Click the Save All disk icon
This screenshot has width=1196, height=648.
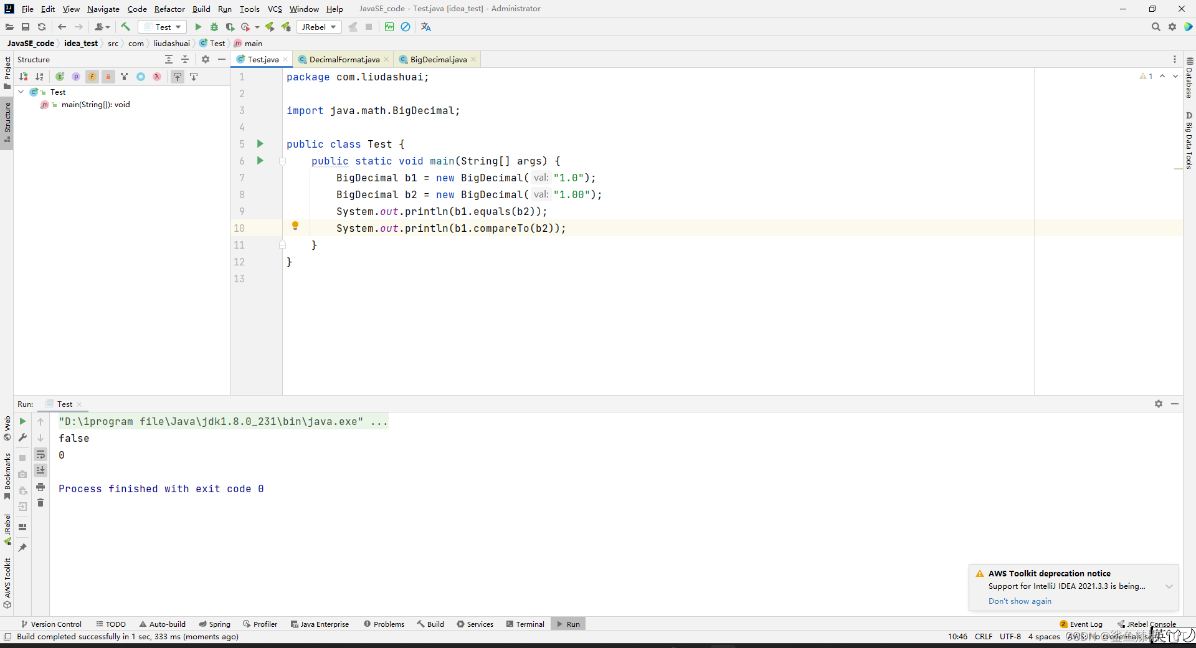[x=26, y=27]
